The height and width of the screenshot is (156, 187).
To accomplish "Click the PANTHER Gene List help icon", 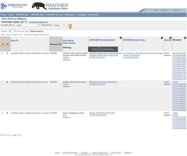I will [x=26, y=22].
